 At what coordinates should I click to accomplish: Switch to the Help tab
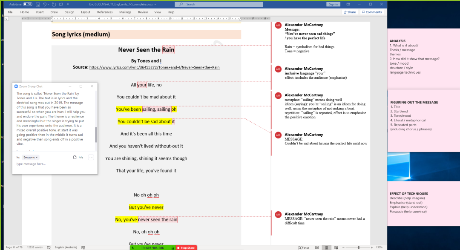coord(171,12)
